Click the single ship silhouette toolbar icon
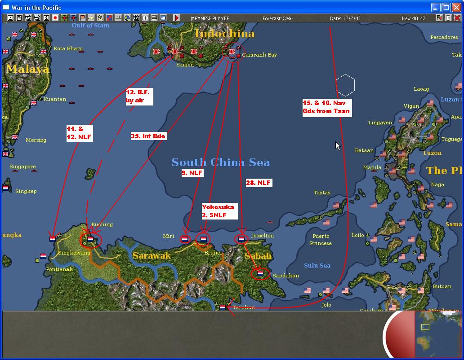 pos(91,18)
